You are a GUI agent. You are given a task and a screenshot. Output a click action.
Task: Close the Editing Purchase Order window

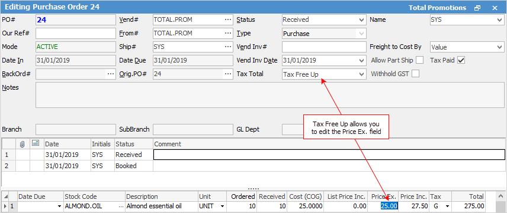pos(495,8)
